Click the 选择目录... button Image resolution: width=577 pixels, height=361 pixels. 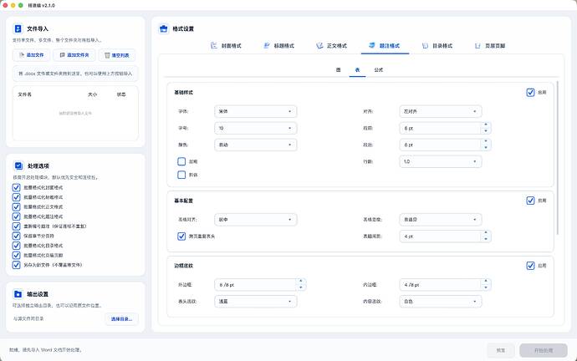[121, 318]
